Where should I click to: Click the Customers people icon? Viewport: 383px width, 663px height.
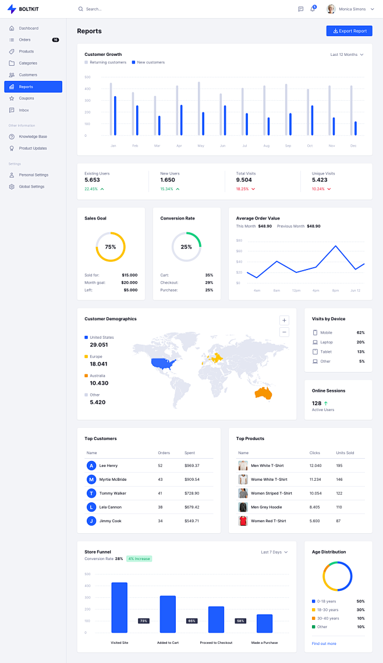tap(12, 75)
